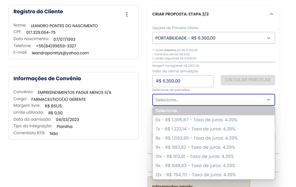This screenshot has width=296, height=187.
Task: Click the Valor da última simulação field
Action: click(x=183, y=81)
